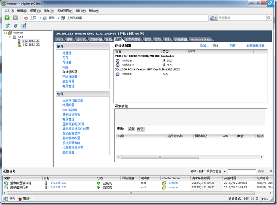This screenshot has width=277, height=205.
Task: Click the vmhba0 adapter icon
Action: [118, 61]
